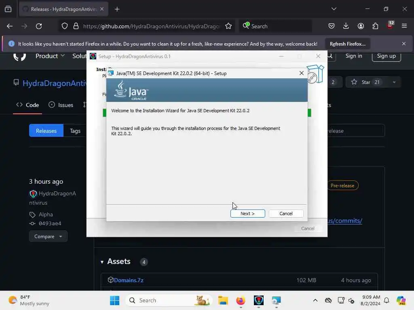Click the URL address bar
Screen dimensions: 414x310
point(151,26)
